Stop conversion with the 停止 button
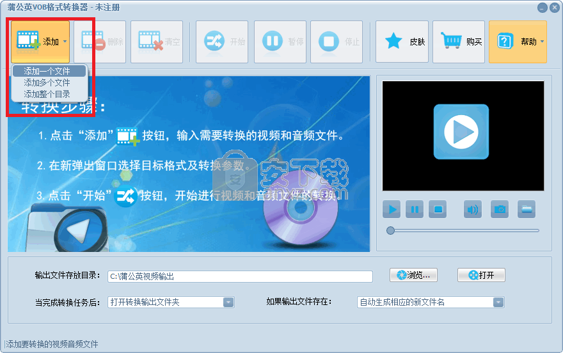The width and height of the screenshot is (563, 353). pos(337,42)
